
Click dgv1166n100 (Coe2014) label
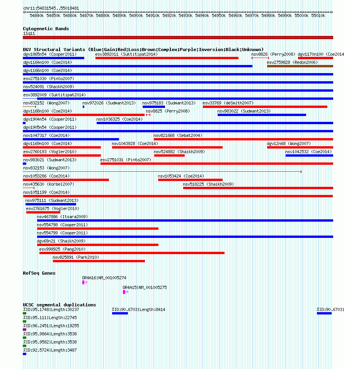pos(48,70)
